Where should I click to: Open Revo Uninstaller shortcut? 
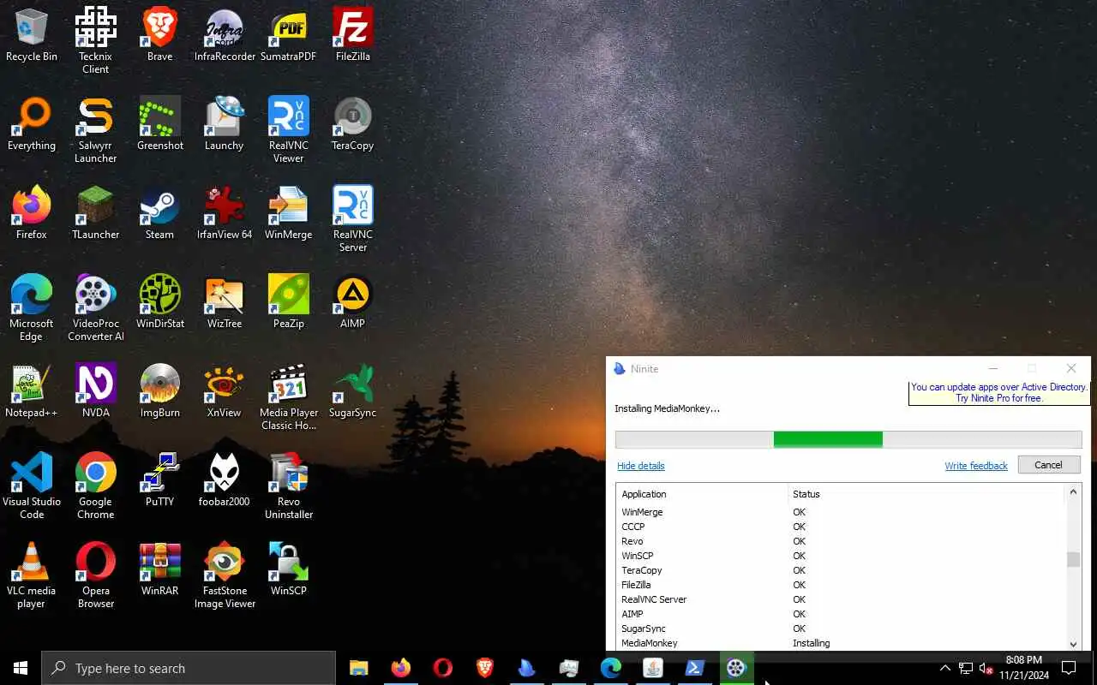coord(289,486)
